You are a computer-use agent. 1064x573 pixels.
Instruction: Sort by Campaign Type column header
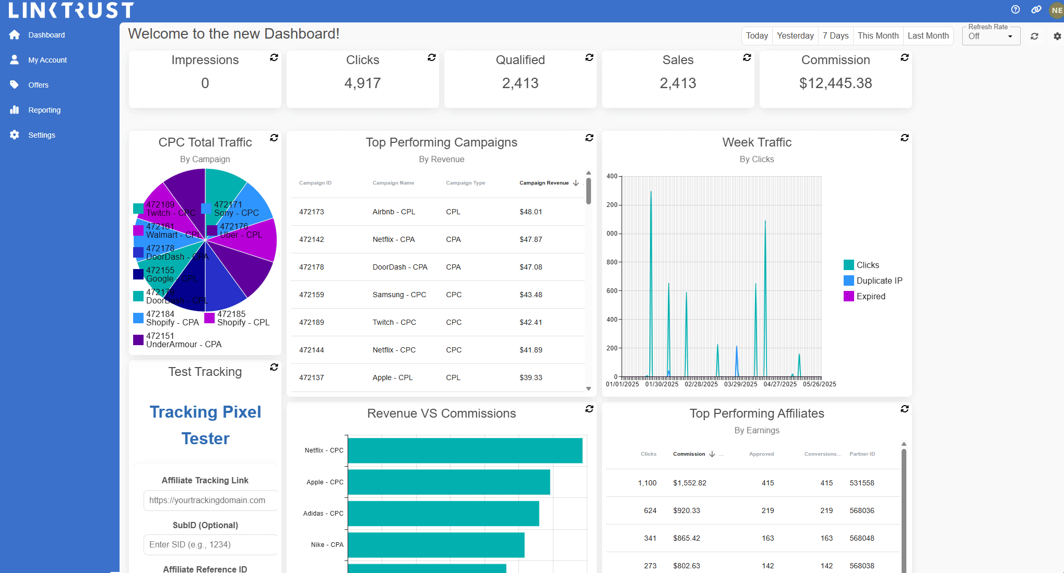pos(466,183)
